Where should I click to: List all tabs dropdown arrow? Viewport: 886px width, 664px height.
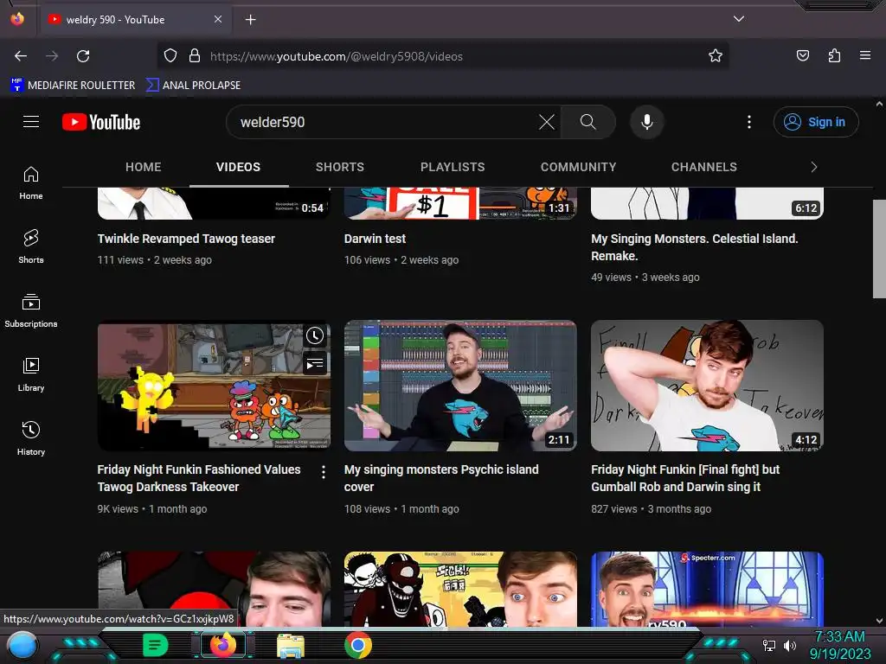tap(739, 19)
